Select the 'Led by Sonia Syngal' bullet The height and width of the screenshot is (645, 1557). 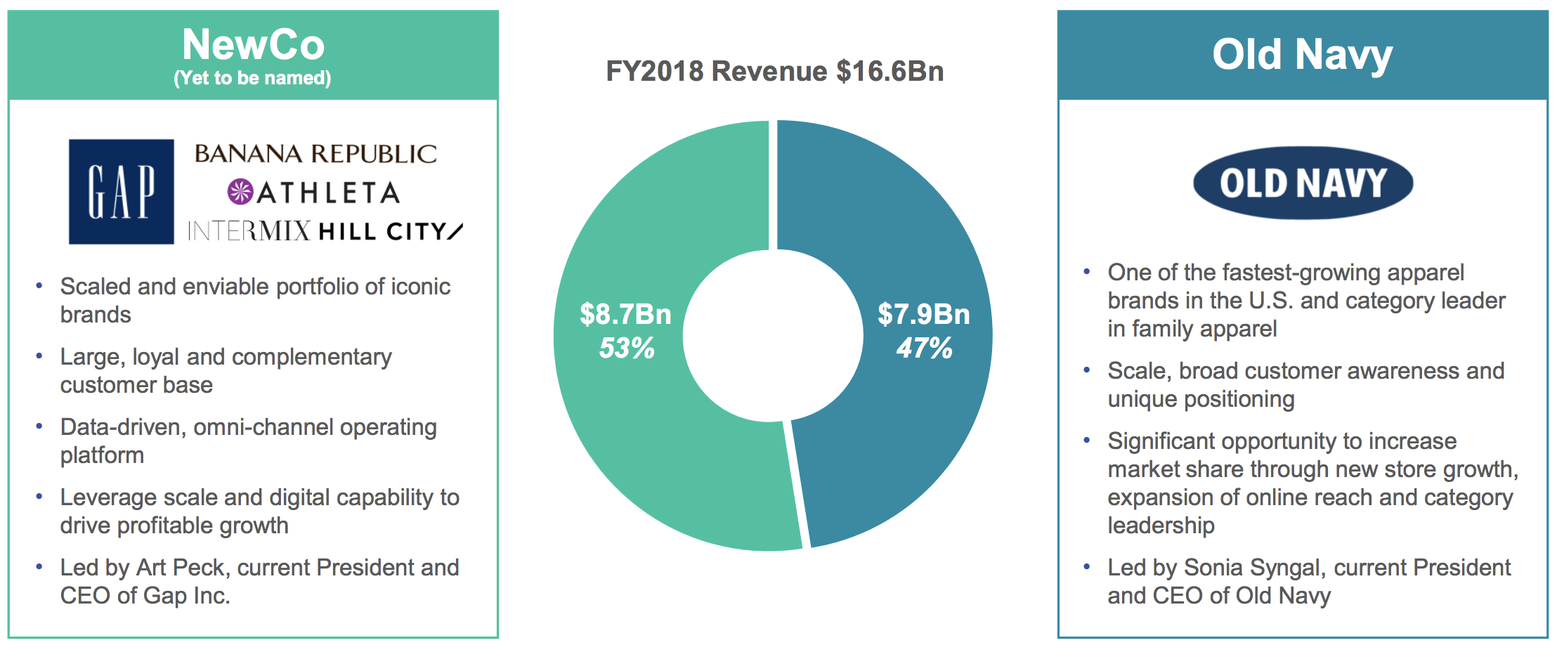[x=1309, y=581]
